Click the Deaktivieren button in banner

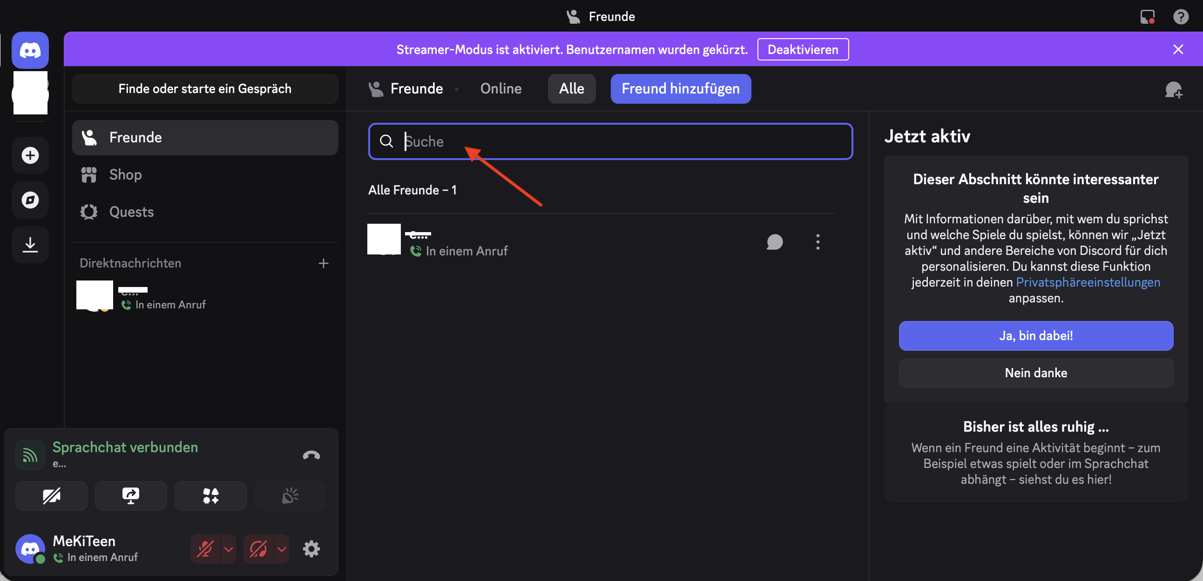803,49
